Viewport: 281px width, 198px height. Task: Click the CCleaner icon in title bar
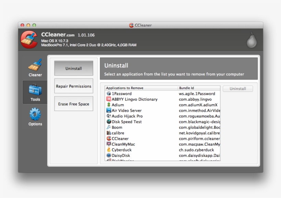pos(131,25)
